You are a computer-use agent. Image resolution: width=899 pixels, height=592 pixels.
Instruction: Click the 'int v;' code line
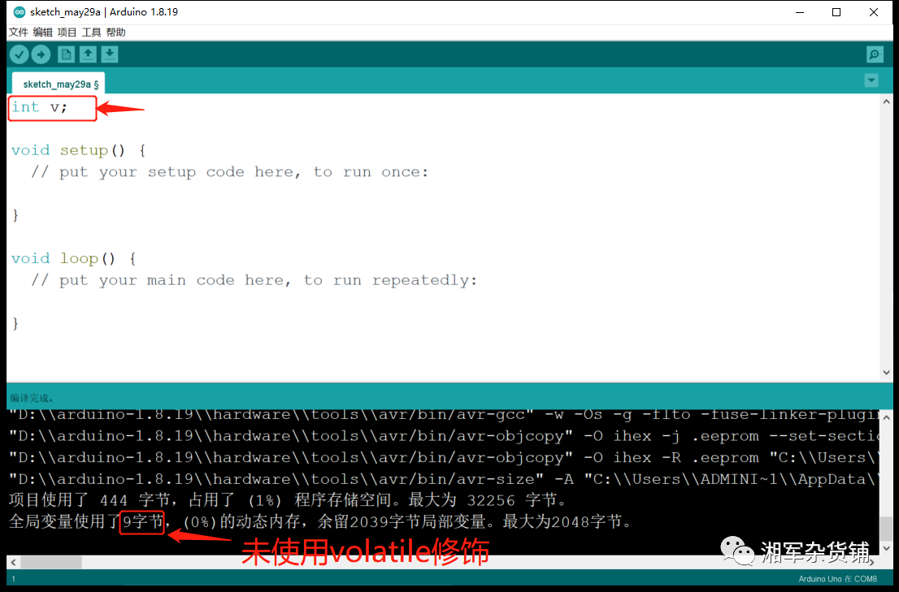(40, 107)
